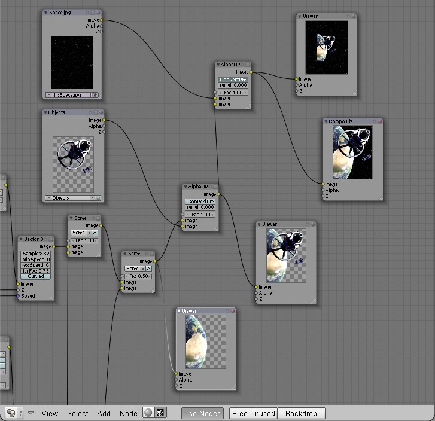The width and height of the screenshot is (435, 421).
Task: Click plus icon on Composite node header
Action: coord(375,121)
